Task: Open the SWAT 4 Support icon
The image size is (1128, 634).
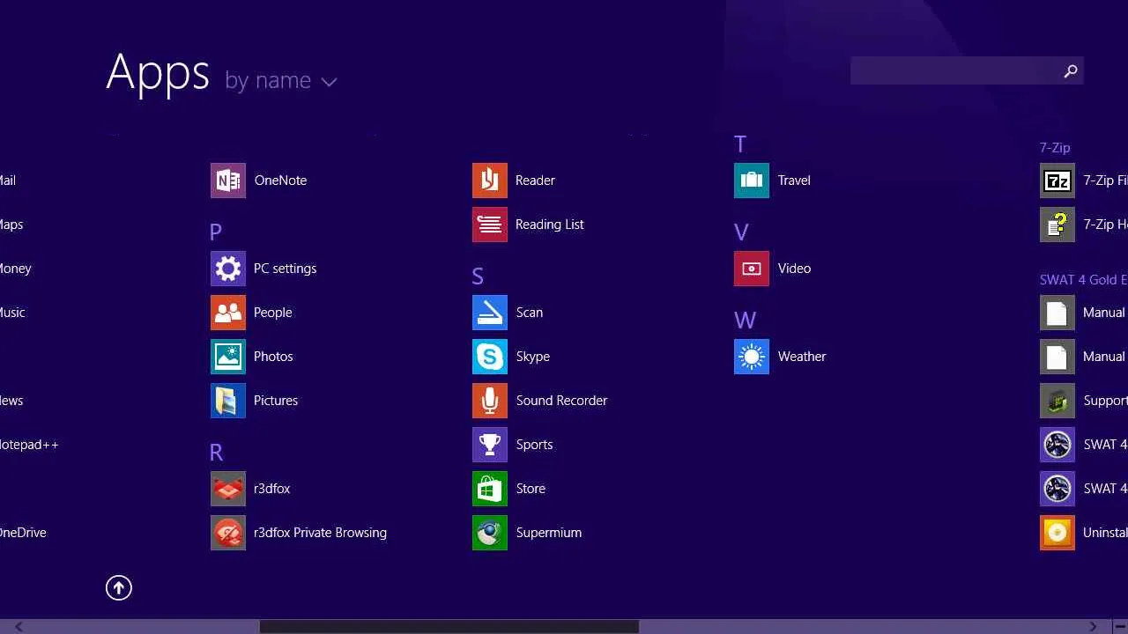Action: [x=1057, y=401]
